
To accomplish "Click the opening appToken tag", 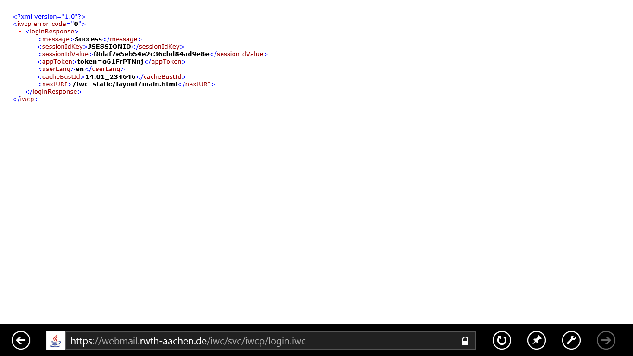I will click(57, 62).
